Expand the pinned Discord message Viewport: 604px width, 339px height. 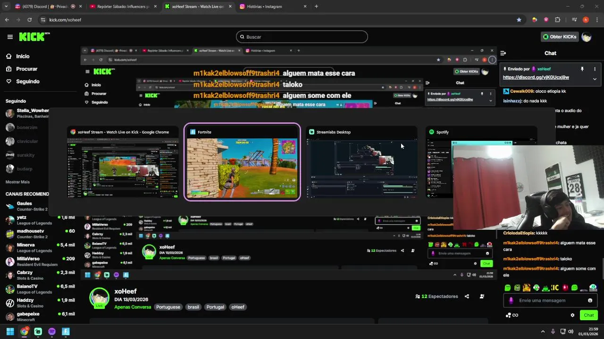595,79
